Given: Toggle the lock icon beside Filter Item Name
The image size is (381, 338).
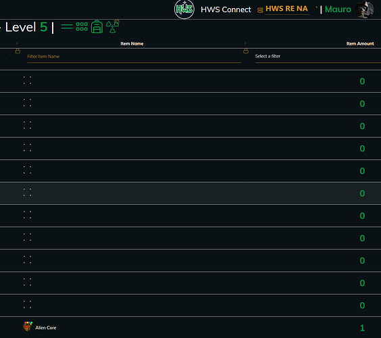Looking at the screenshot, I should 18,51.
